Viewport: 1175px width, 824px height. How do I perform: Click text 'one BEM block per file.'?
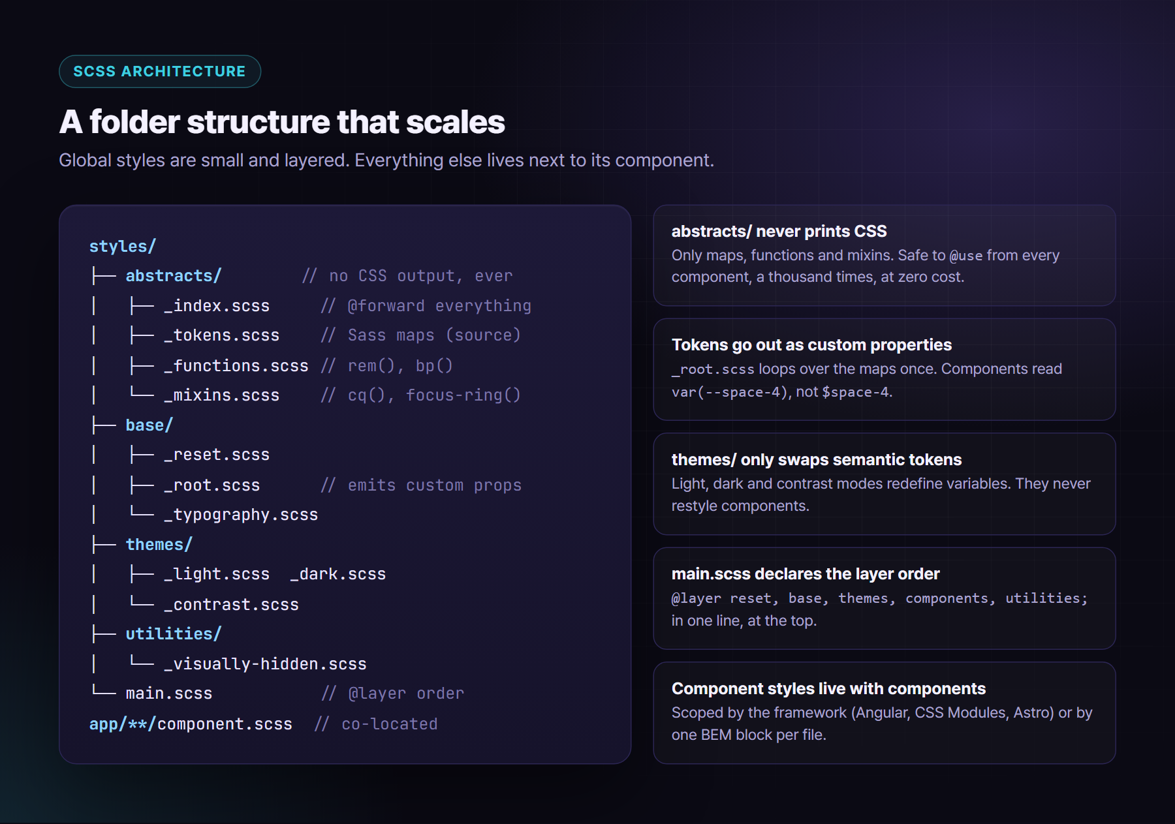tap(749, 735)
